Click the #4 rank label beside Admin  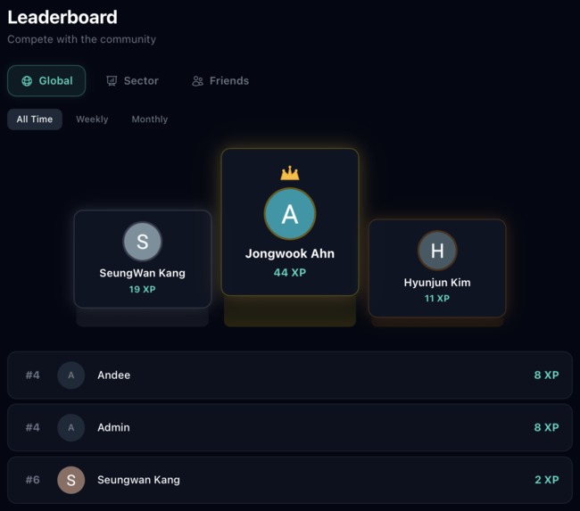point(32,427)
